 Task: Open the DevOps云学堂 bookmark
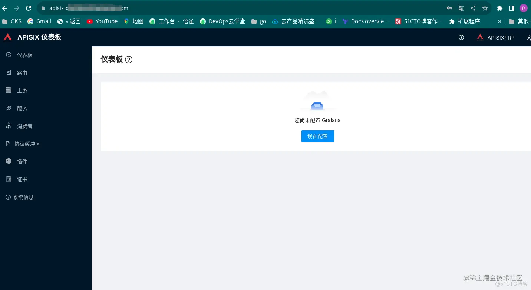(222, 21)
